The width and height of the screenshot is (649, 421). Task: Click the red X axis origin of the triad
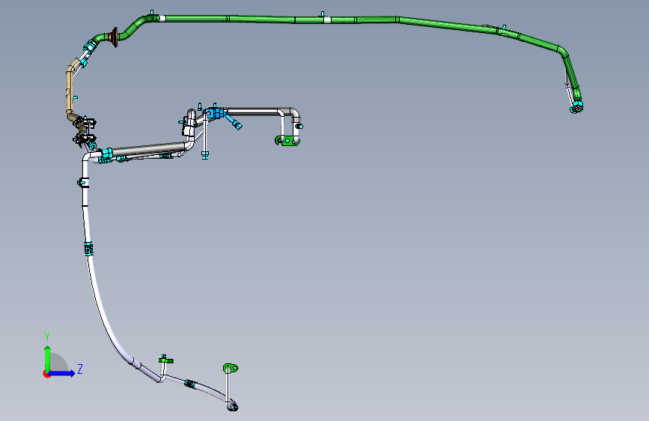click(x=46, y=374)
